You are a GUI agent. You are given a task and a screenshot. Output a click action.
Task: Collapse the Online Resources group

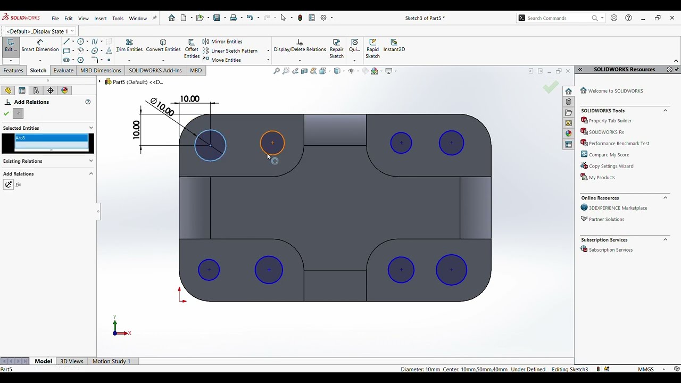(x=665, y=198)
